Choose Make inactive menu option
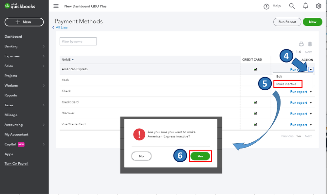The width and height of the screenshot is (327, 195). [x=286, y=84]
